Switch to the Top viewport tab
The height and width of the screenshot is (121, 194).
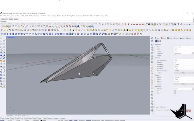(x=16, y=116)
